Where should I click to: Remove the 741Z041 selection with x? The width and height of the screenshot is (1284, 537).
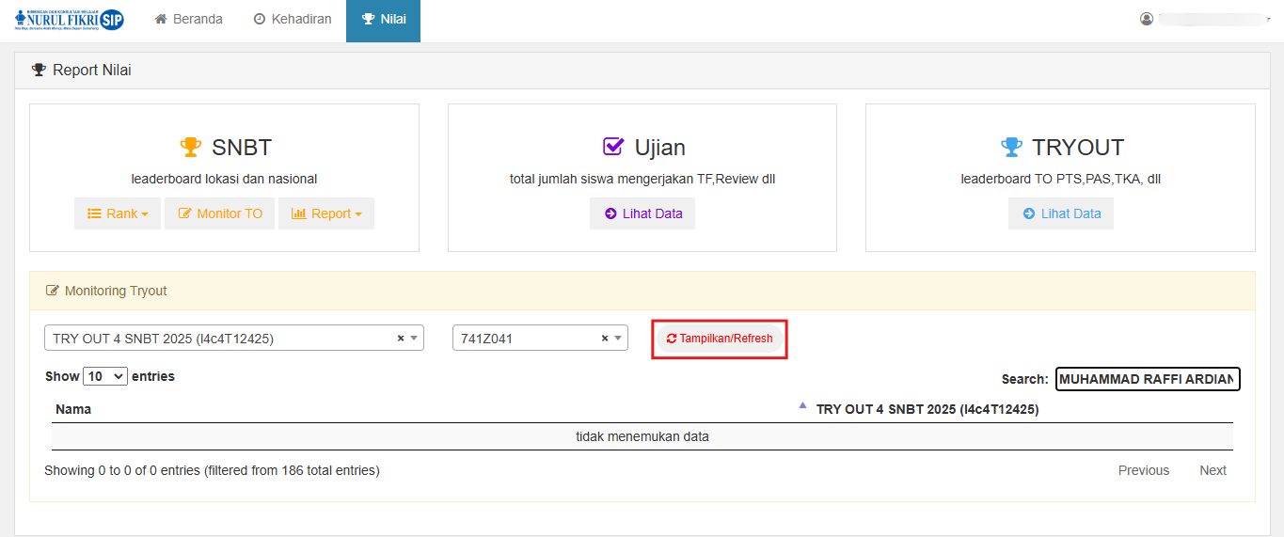(x=605, y=339)
